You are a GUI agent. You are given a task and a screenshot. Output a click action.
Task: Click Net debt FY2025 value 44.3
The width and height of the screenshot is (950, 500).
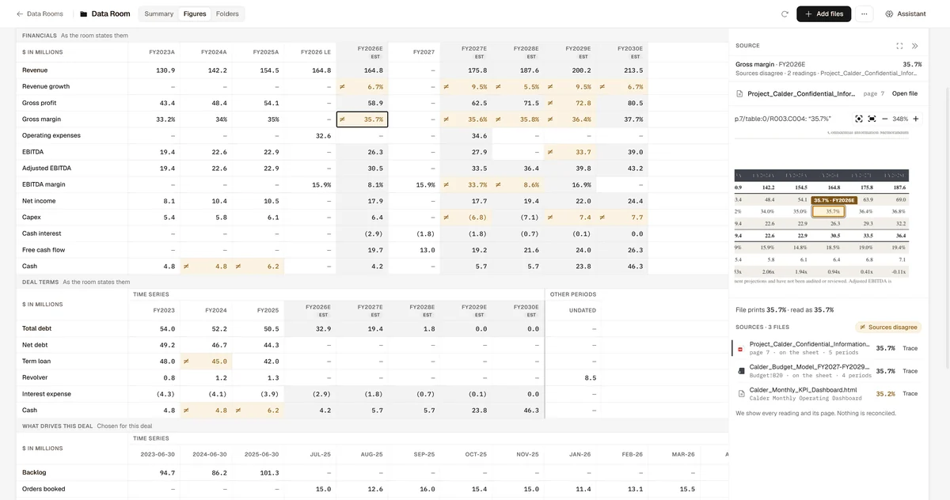(x=272, y=345)
